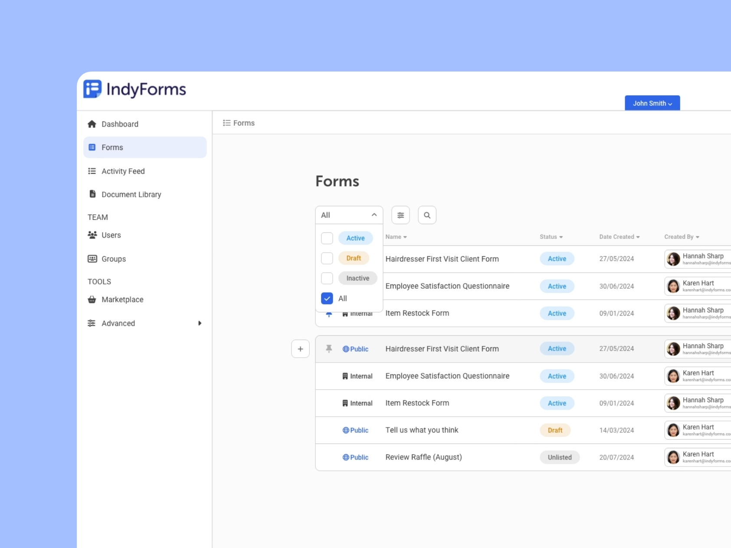Select the Forms icon in the sidebar
The height and width of the screenshot is (548, 731).
coord(92,147)
